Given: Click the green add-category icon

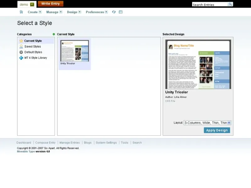Looking at the screenshot, I should 54,34.
